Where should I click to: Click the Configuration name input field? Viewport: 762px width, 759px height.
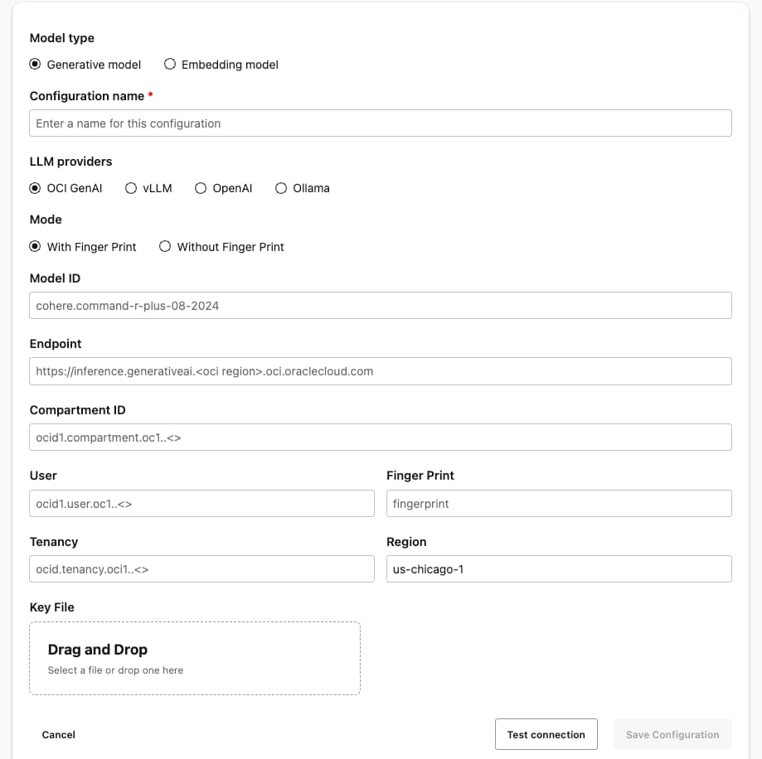(x=381, y=123)
